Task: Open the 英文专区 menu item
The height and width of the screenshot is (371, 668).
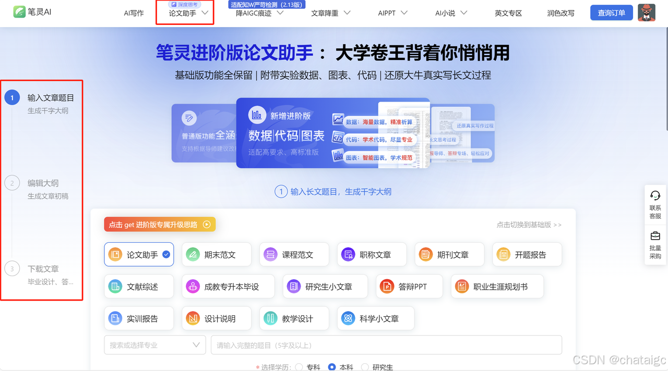Action: pyautogui.click(x=508, y=13)
